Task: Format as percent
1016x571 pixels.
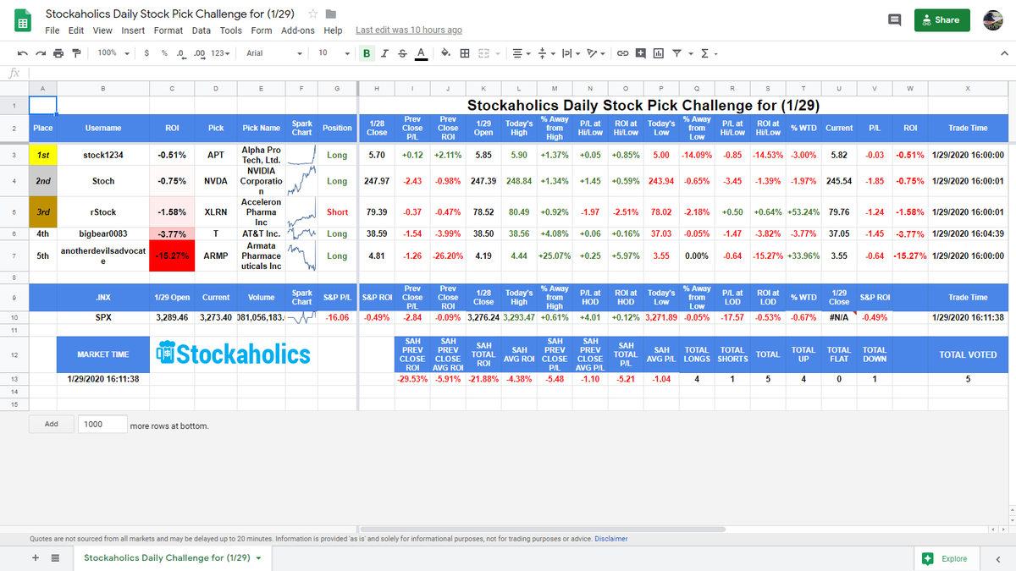Action: point(164,53)
